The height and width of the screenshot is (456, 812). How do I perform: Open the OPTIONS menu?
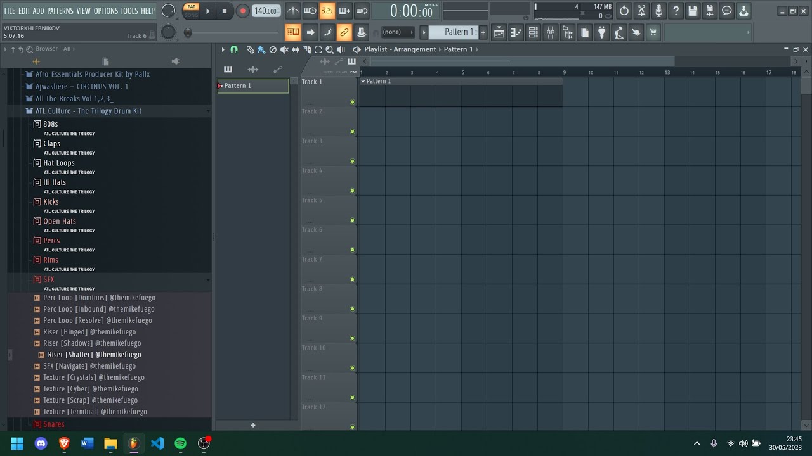[x=106, y=11]
